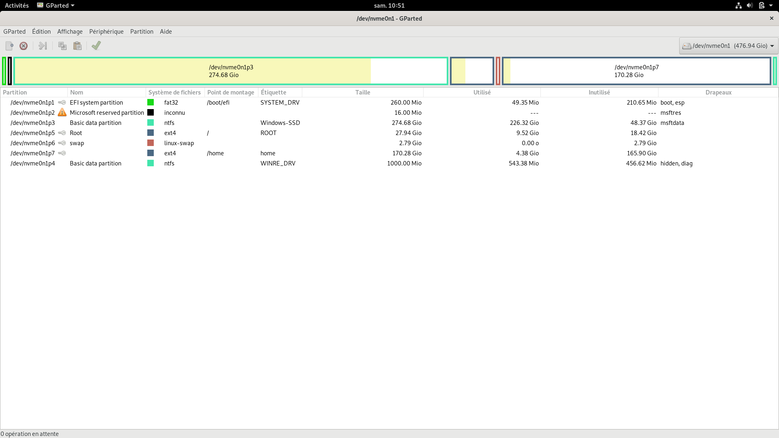Image resolution: width=779 pixels, height=438 pixels.
Task: Select /dev/nvme0n1p7 block in disk map
Action: [636, 71]
